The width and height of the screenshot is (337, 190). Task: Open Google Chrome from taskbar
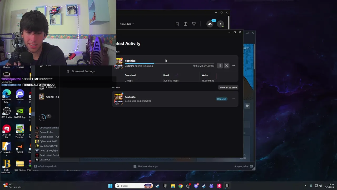(180, 186)
